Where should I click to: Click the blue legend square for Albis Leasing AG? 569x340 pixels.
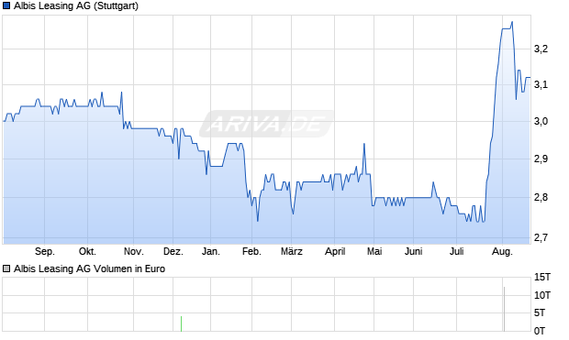pyautogui.click(x=6, y=5)
